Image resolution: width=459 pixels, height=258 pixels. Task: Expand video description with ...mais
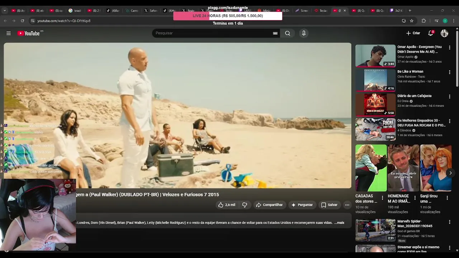pos(339,223)
